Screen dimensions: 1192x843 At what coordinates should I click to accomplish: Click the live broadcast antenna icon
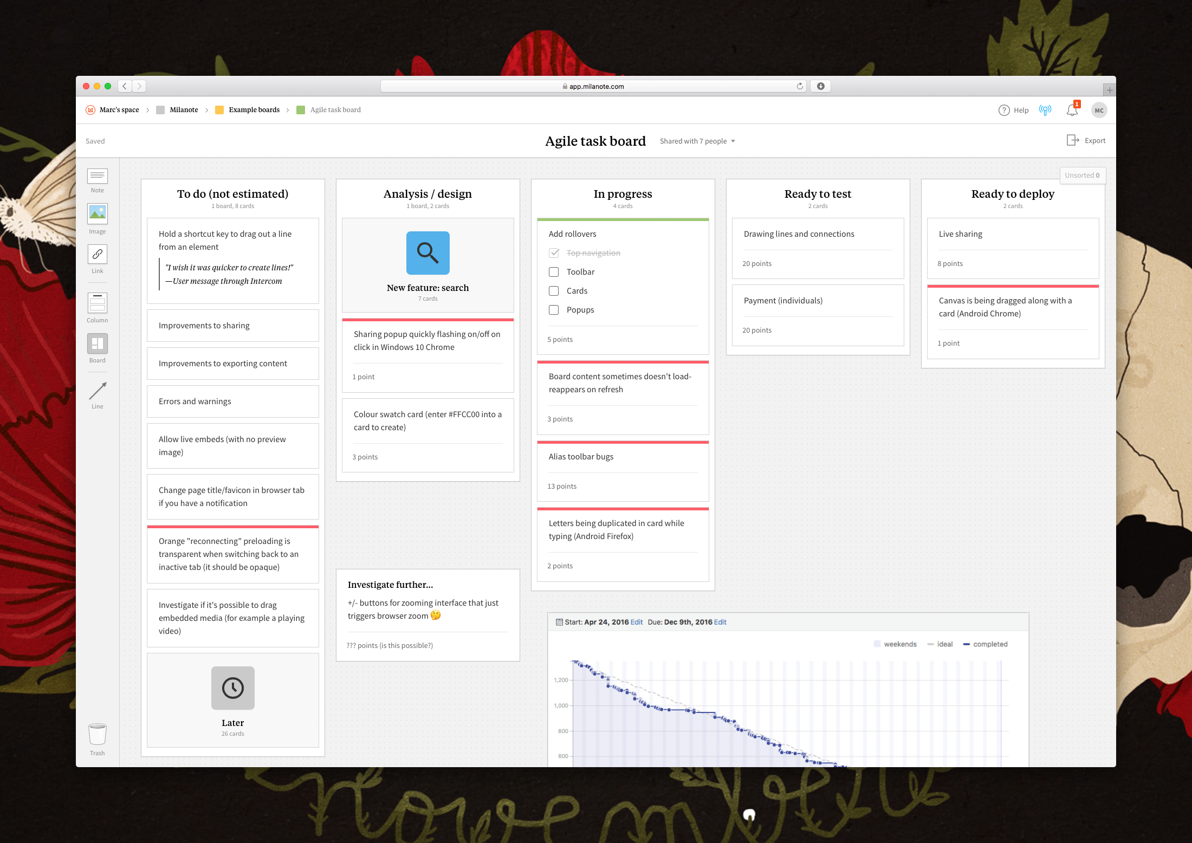coord(1045,110)
